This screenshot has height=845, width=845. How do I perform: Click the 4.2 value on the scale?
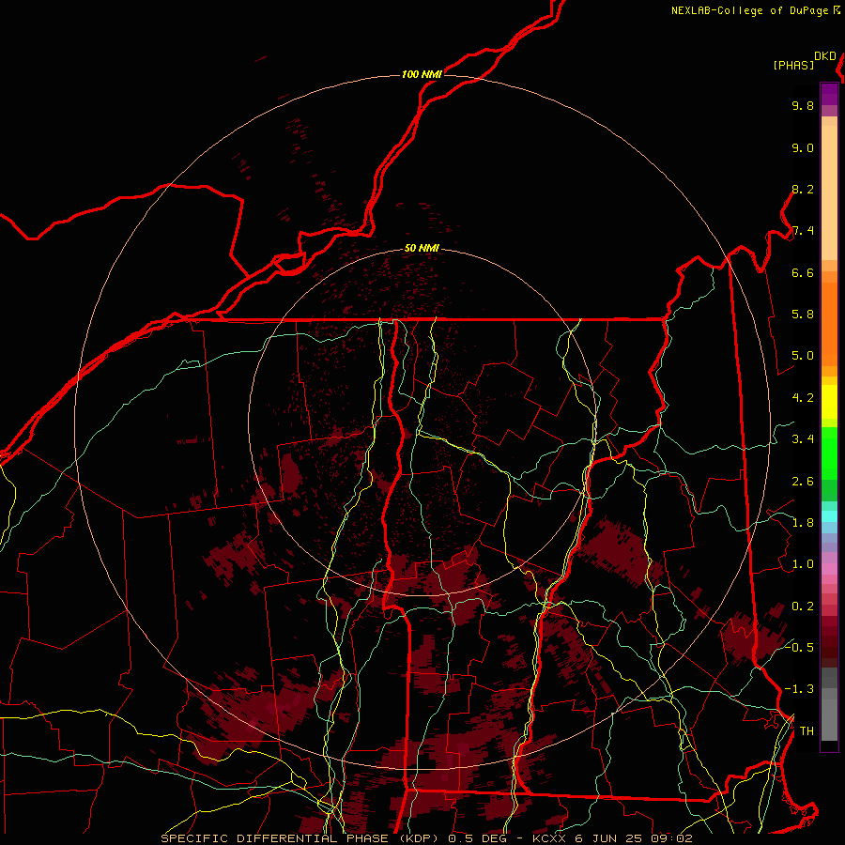pyautogui.click(x=803, y=398)
